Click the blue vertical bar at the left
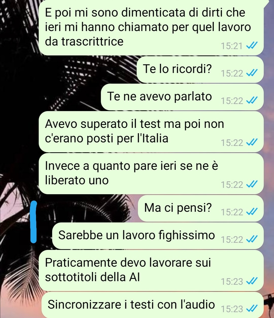 pyautogui.click(x=33, y=221)
